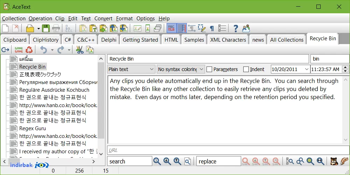Toggle the ABC ACB sort clips button

[x=171, y=28]
